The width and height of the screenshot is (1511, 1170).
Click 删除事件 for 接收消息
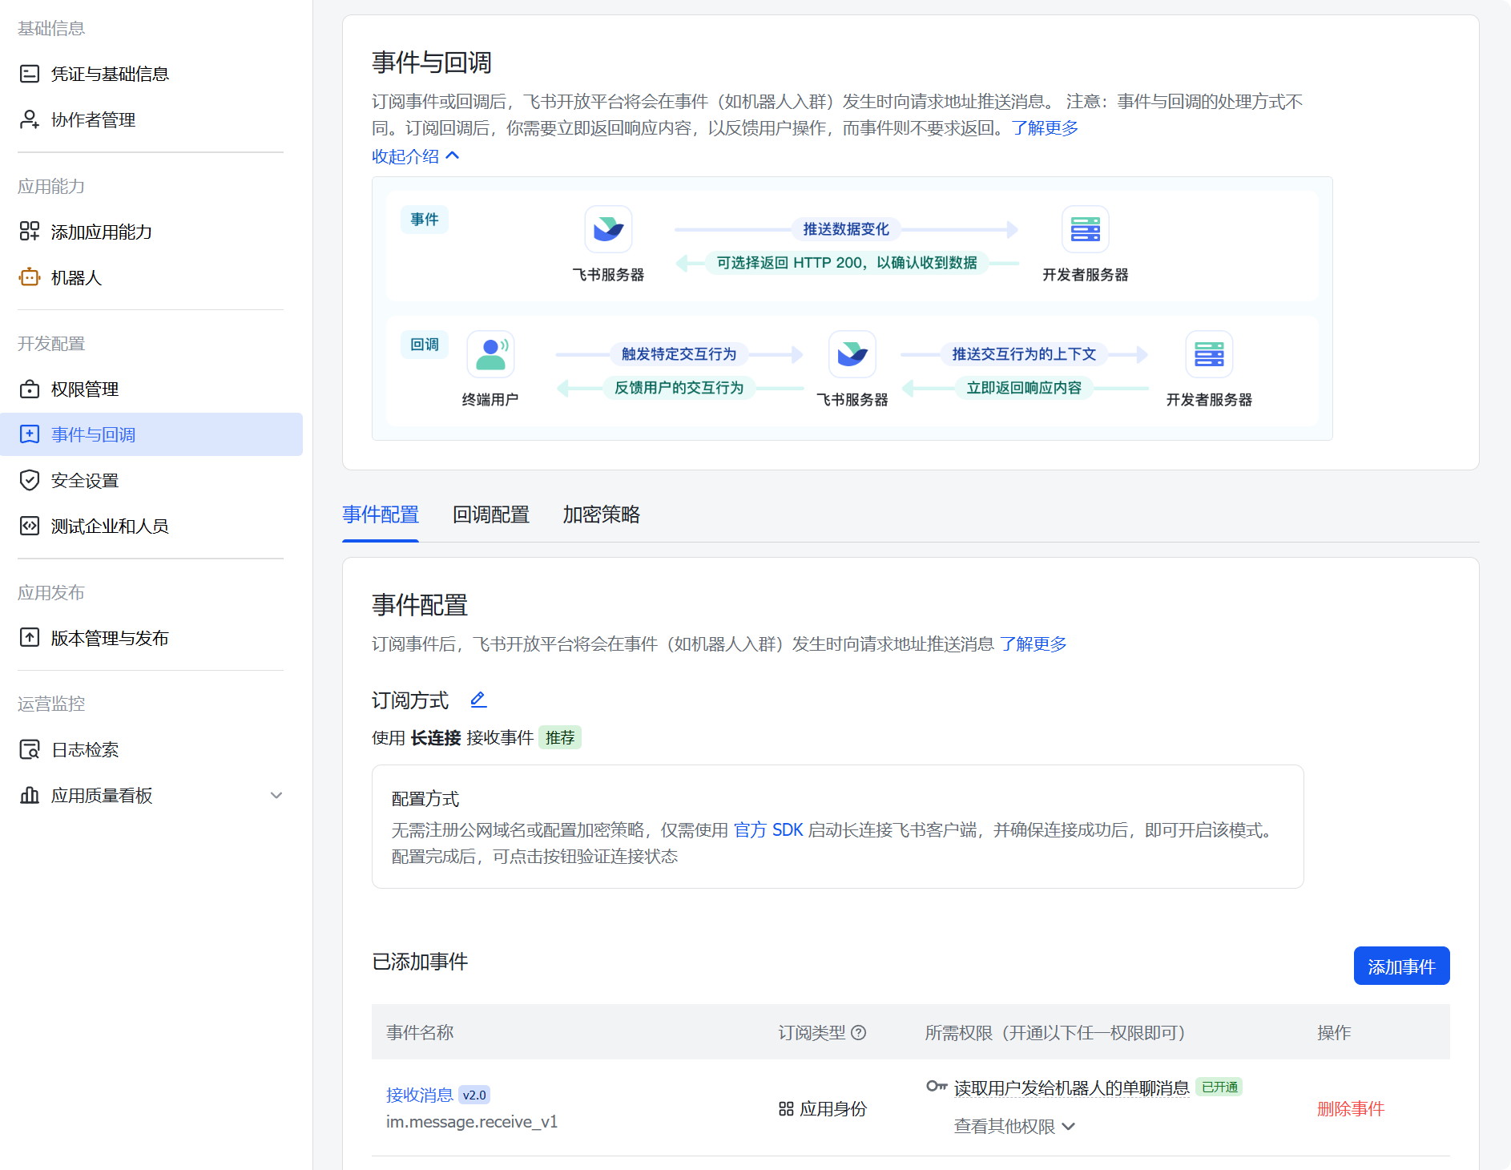(x=1351, y=1108)
